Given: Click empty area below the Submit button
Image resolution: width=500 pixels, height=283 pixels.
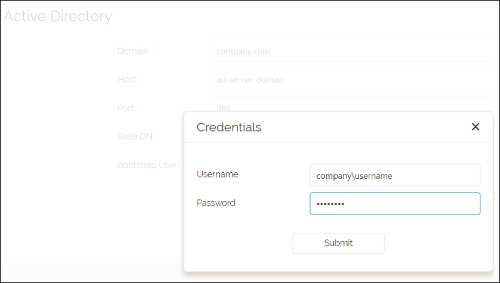Looking at the screenshot, I should (338, 262).
